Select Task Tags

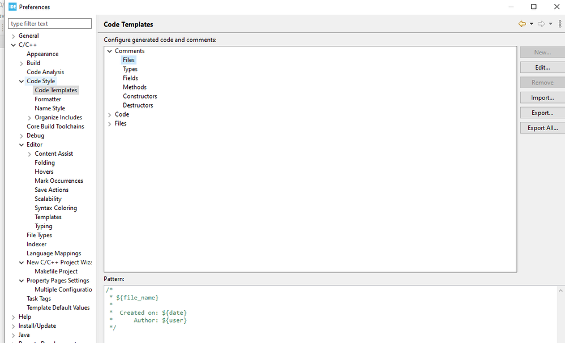[x=38, y=298]
